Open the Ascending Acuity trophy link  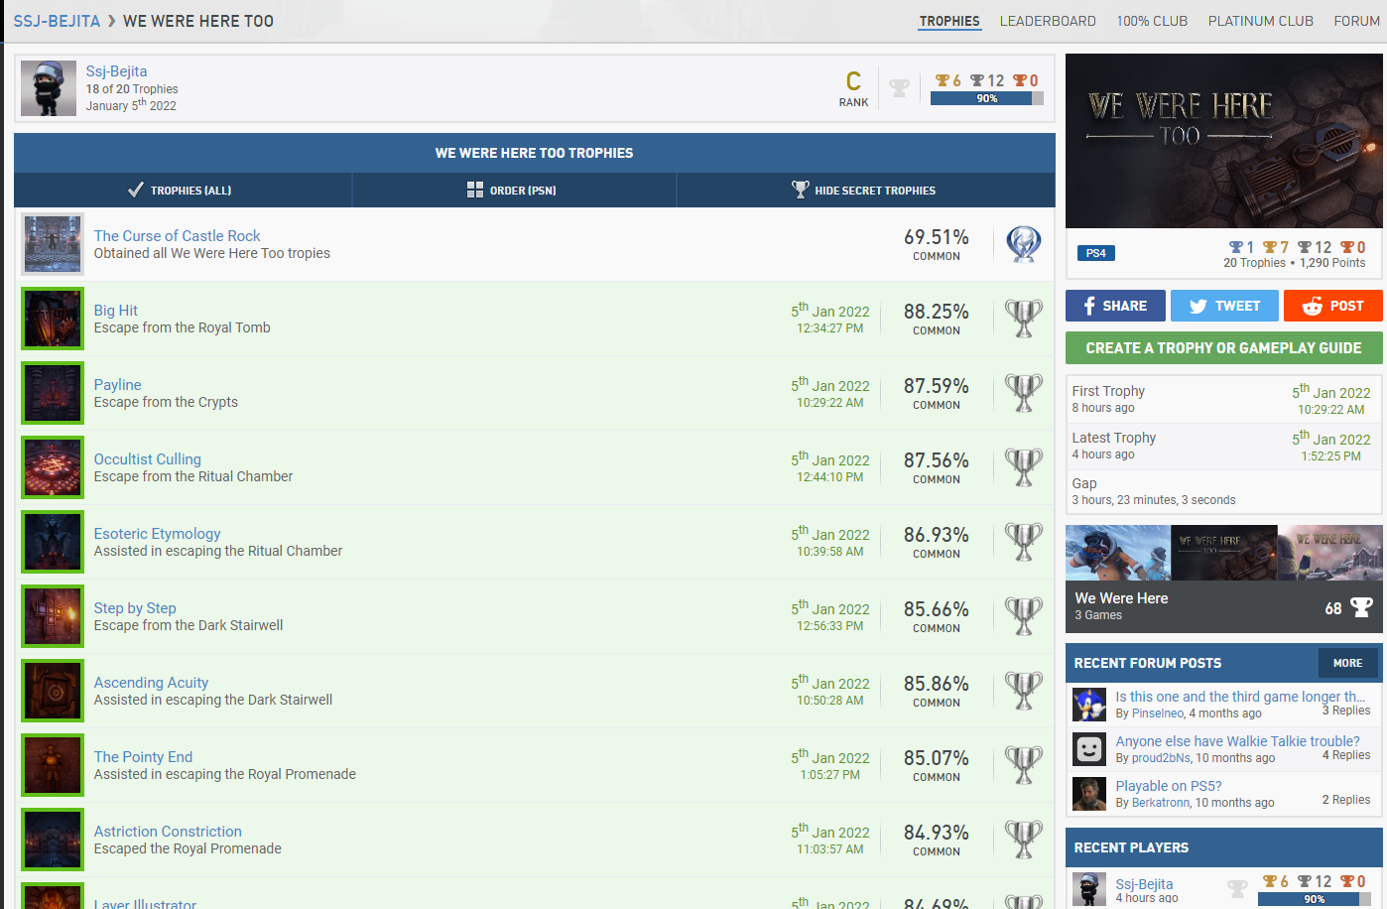151,683
